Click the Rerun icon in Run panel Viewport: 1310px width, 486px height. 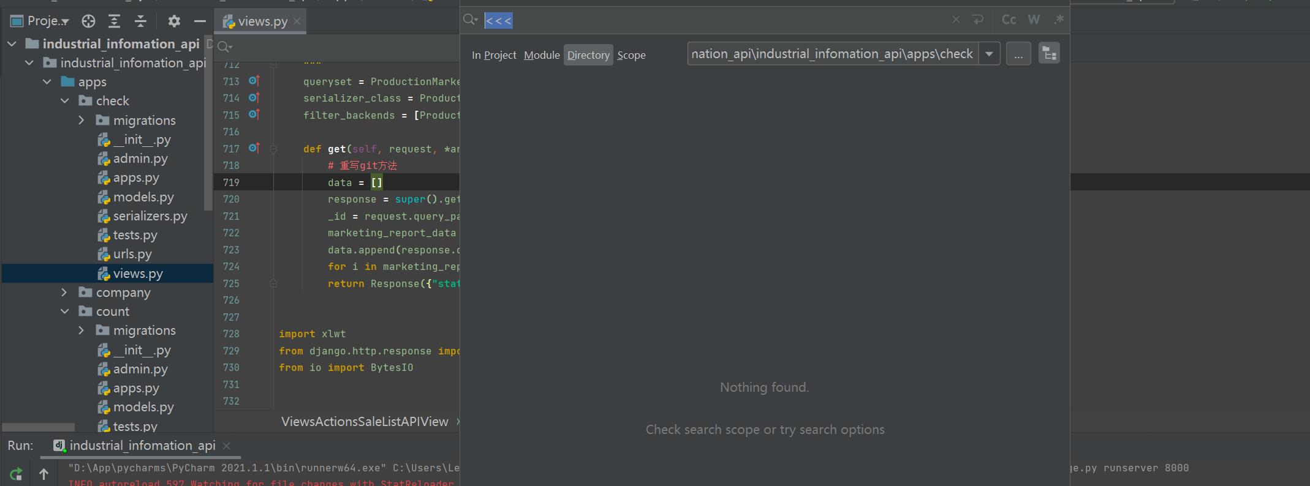tap(17, 474)
